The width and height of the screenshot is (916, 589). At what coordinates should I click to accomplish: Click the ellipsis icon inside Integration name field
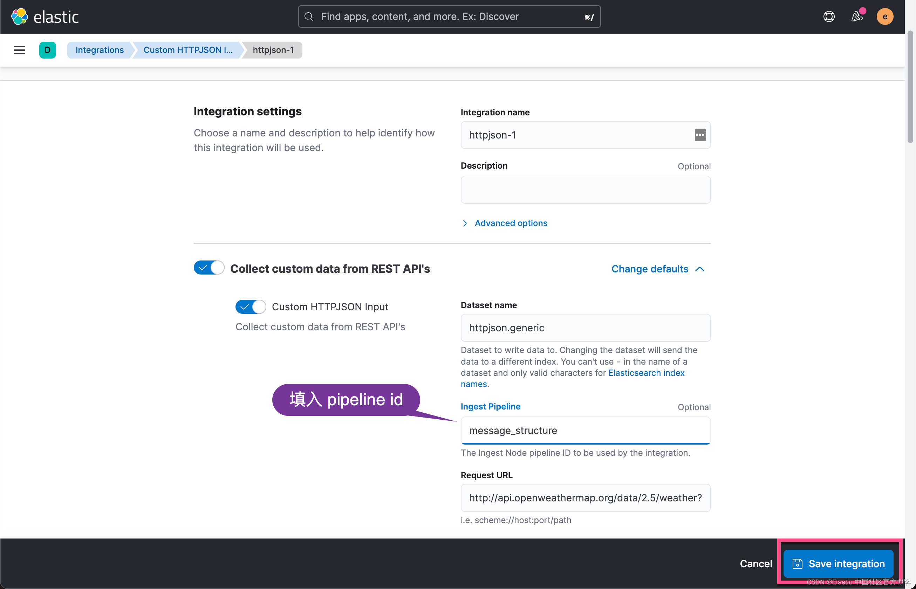coord(700,135)
